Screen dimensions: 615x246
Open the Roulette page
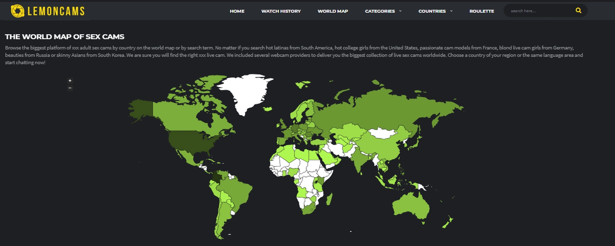pyautogui.click(x=482, y=11)
